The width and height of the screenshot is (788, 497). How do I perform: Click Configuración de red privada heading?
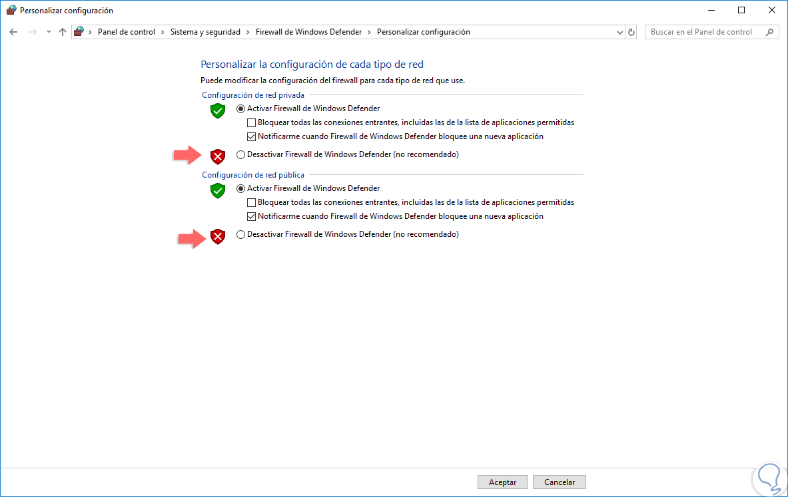click(x=252, y=95)
